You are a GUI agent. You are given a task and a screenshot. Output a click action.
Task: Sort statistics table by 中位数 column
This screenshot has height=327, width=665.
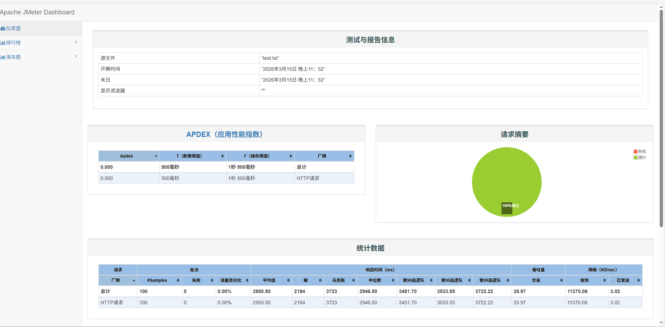click(x=377, y=280)
